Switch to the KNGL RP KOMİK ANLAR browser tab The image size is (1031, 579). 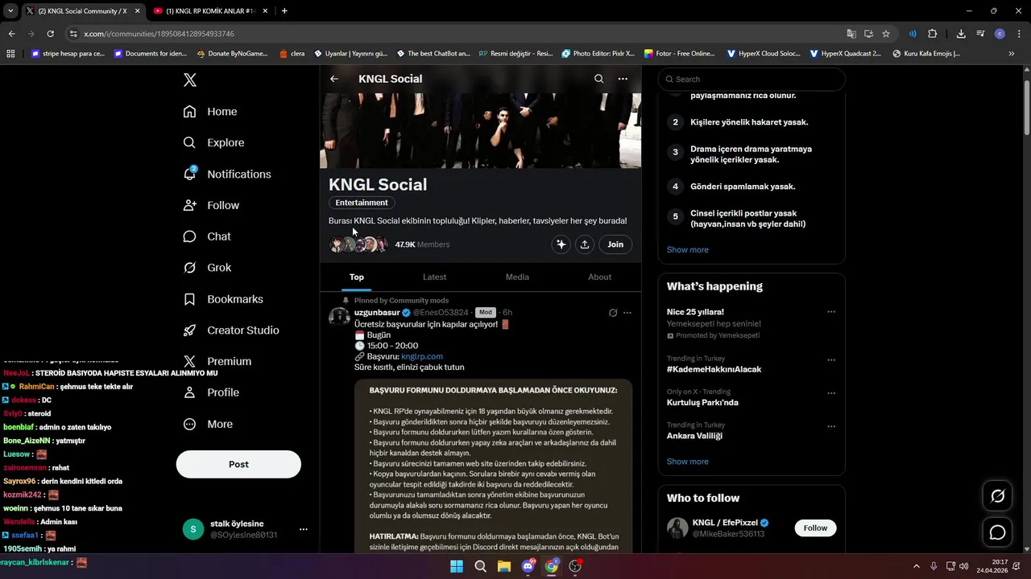[209, 10]
